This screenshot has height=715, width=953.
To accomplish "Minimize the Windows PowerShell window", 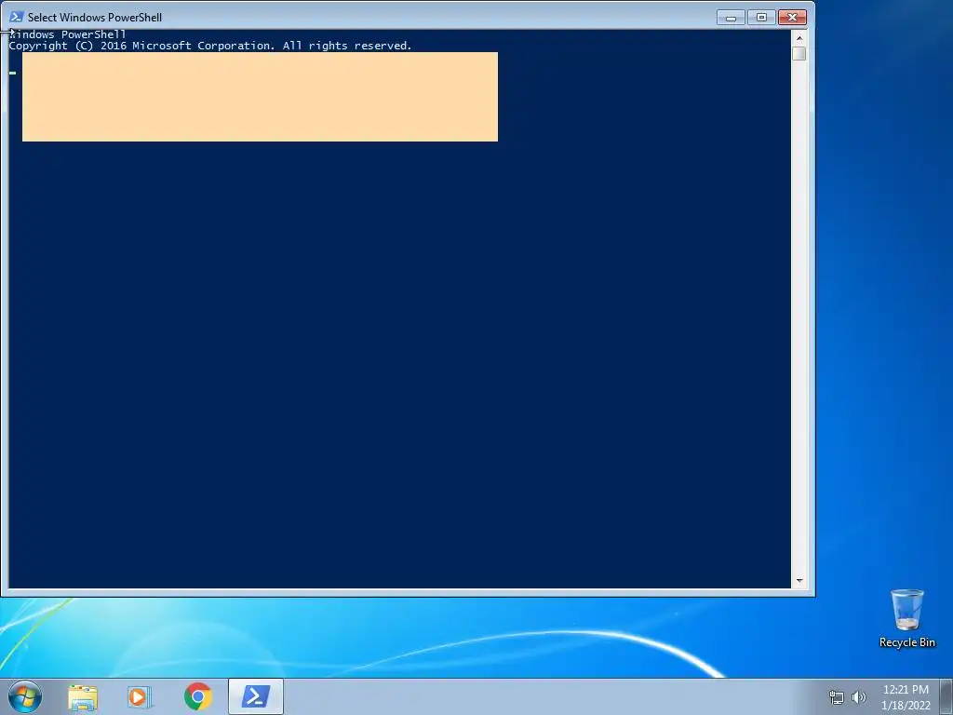I will 731,18.
